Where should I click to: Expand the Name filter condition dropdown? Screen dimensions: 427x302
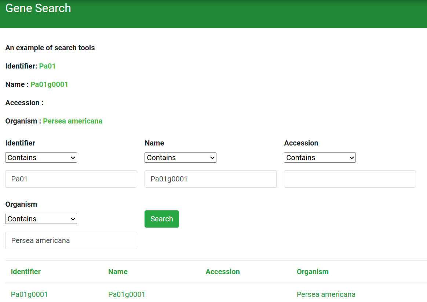[180, 158]
